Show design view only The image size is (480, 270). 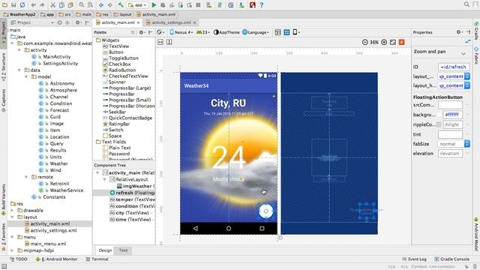[277, 32]
